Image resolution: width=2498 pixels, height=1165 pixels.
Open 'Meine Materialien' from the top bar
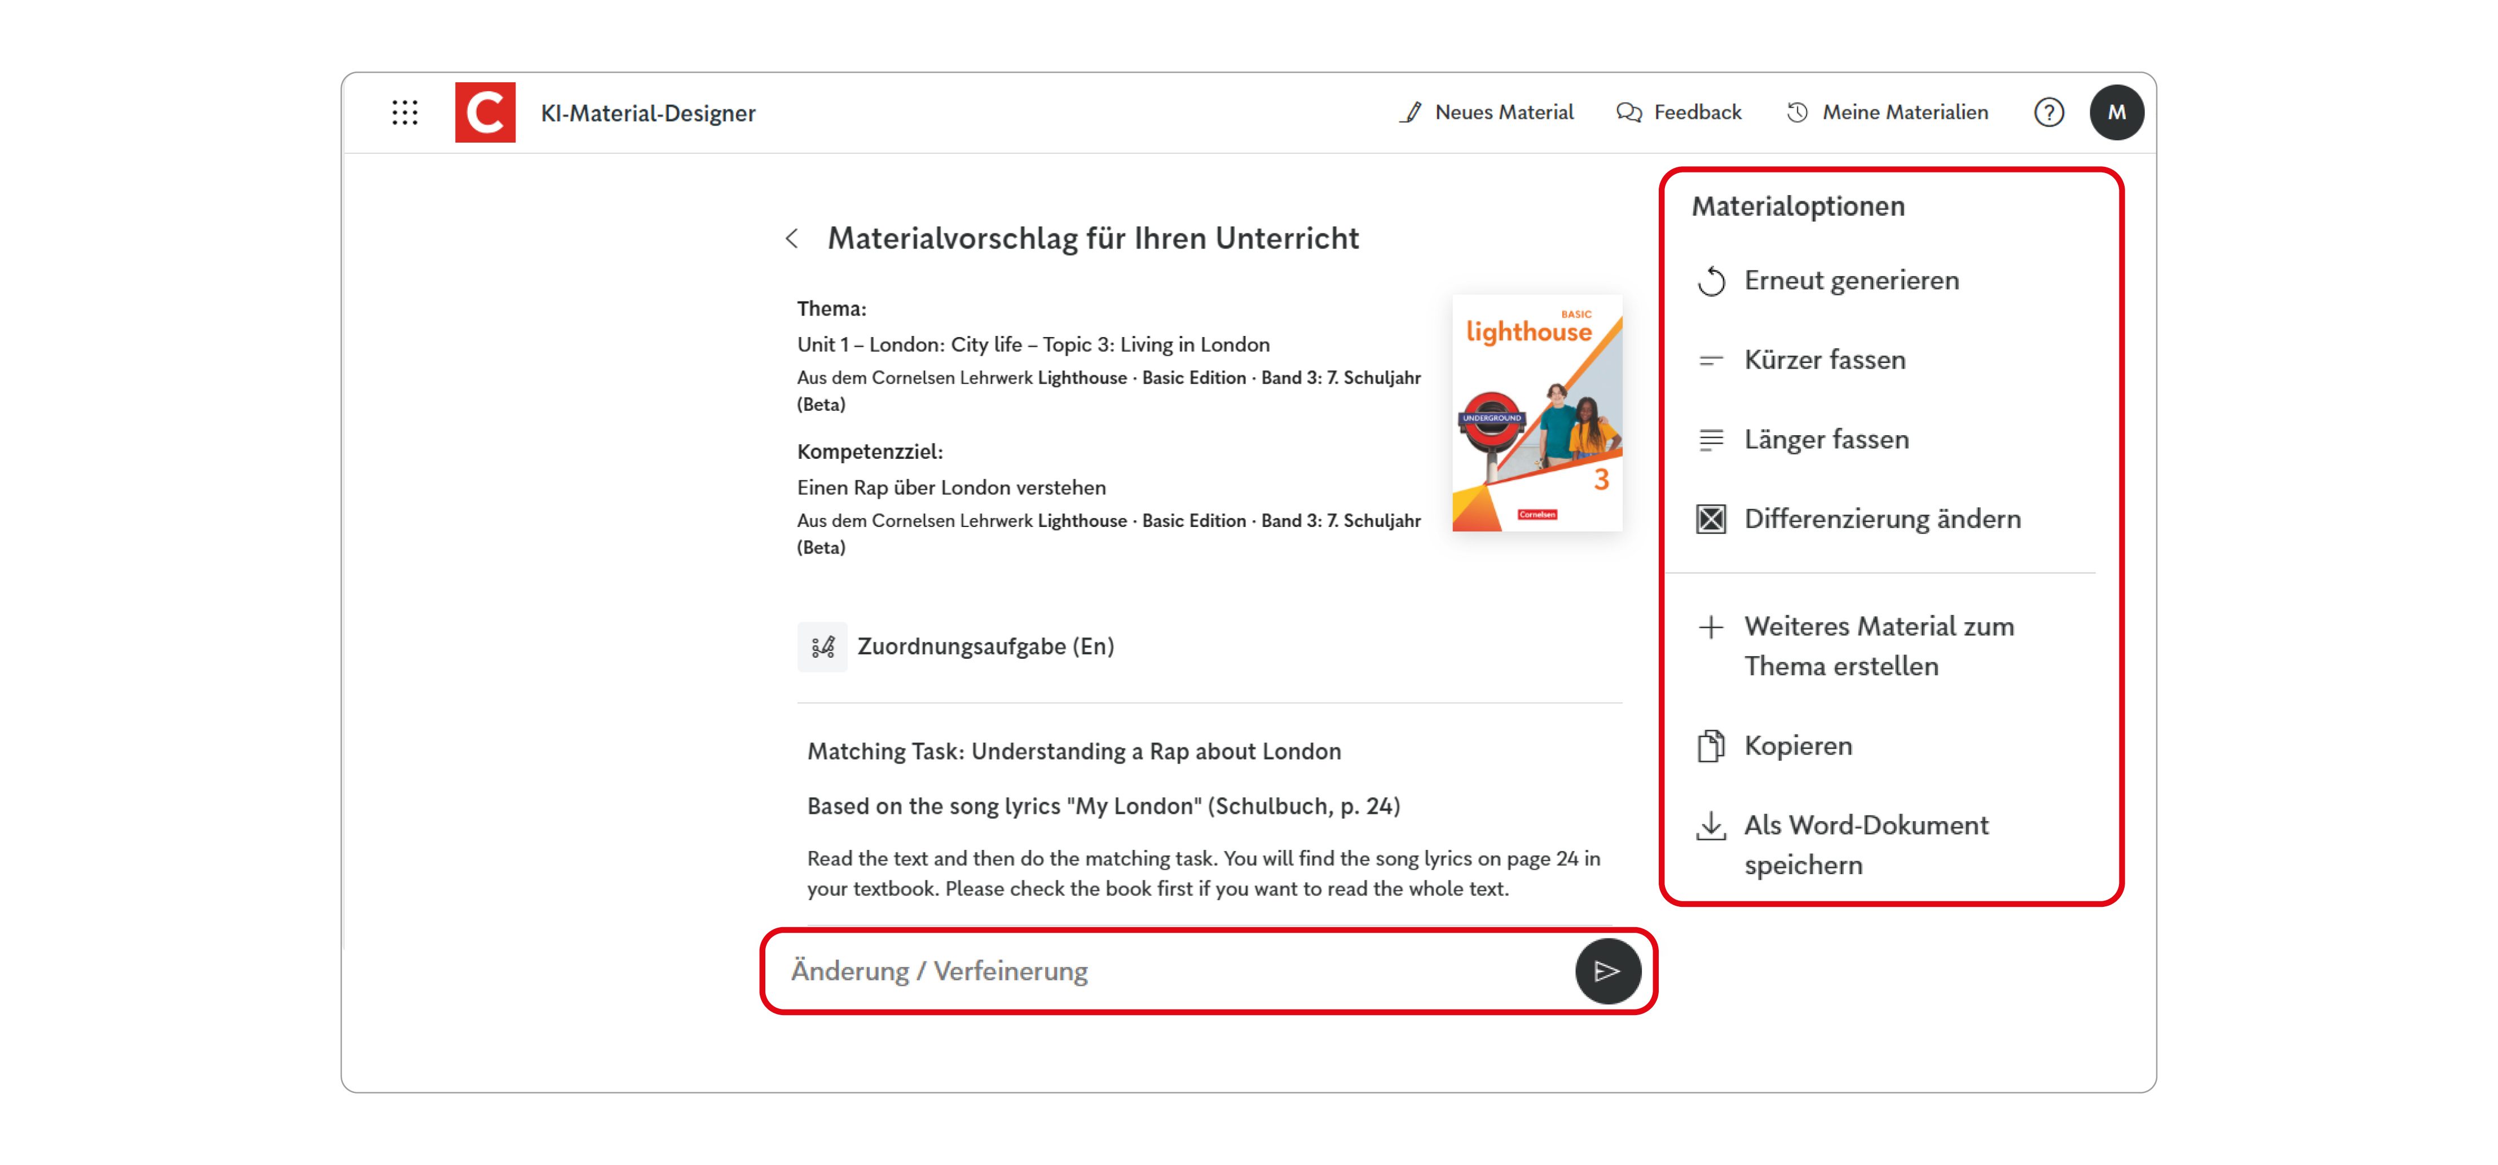(1904, 112)
